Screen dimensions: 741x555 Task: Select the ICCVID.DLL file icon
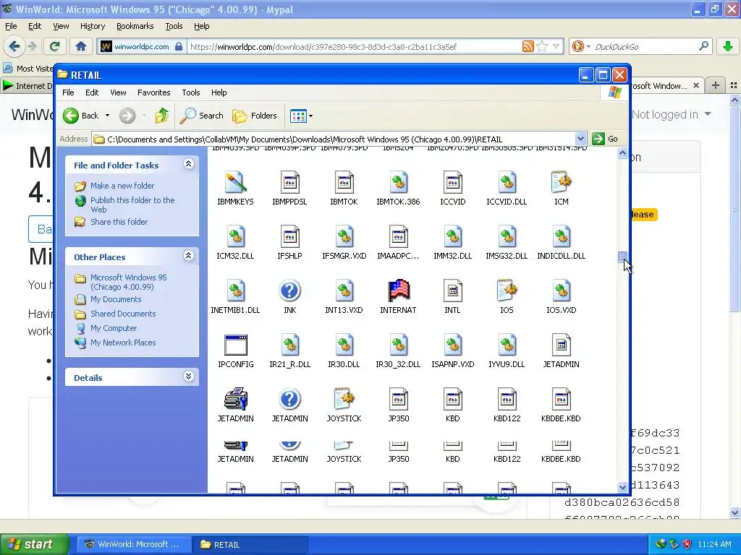click(507, 183)
